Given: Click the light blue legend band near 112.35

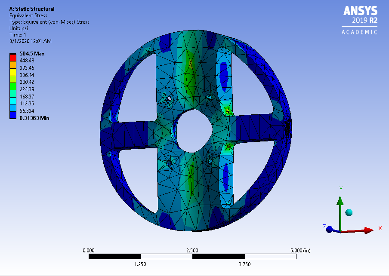Looking at the screenshot, I should pyautogui.click(x=13, y=108).
